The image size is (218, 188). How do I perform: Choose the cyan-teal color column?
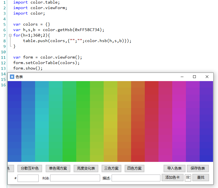(42, 121)
